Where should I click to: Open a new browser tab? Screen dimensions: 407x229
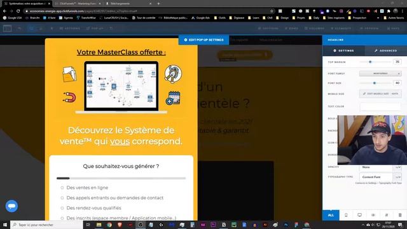(158, 4)
